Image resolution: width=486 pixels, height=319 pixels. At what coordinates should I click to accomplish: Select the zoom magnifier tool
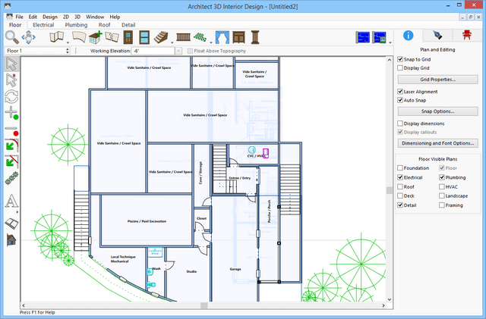pos(13,36)
